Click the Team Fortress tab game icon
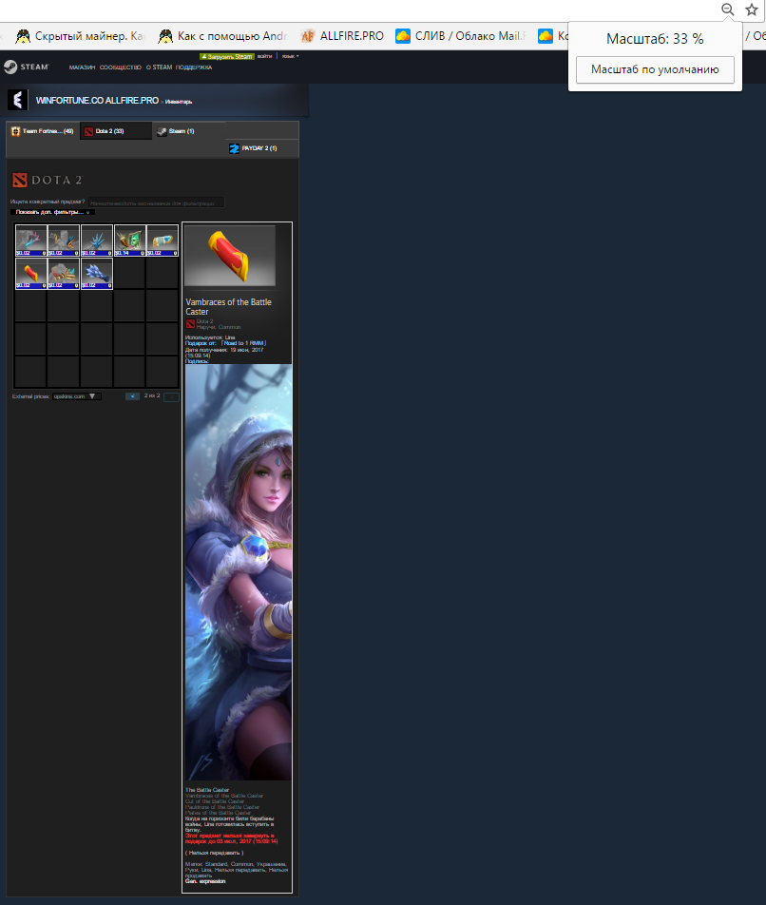The image size is (766, 905). tap(15, 131)
